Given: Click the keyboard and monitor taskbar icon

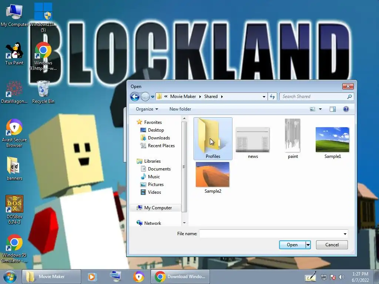Looking at the screenshot, I should pyautogui.click(x=115, y=277).
